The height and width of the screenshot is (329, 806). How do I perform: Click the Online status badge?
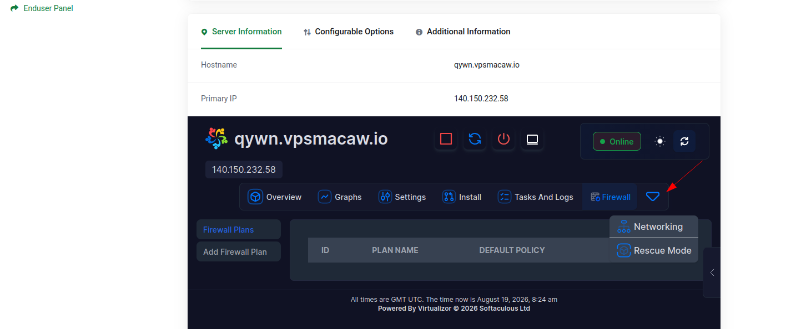(x=617, y=141)
